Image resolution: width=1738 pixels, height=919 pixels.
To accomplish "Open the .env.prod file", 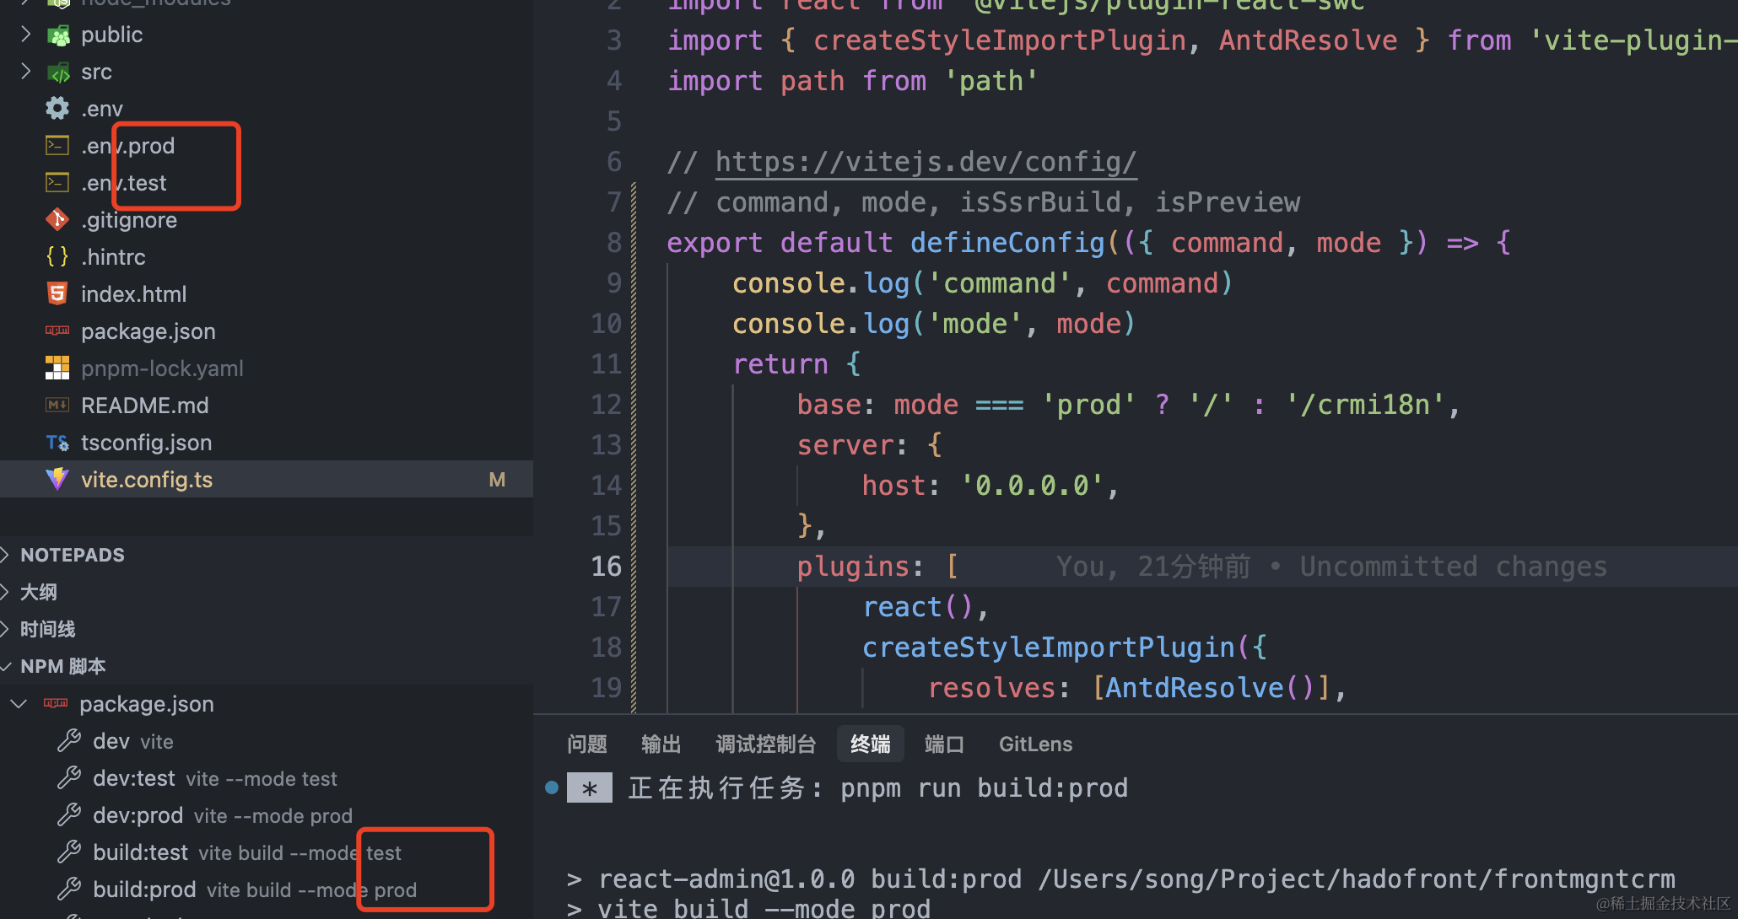I will pos(128,146).
